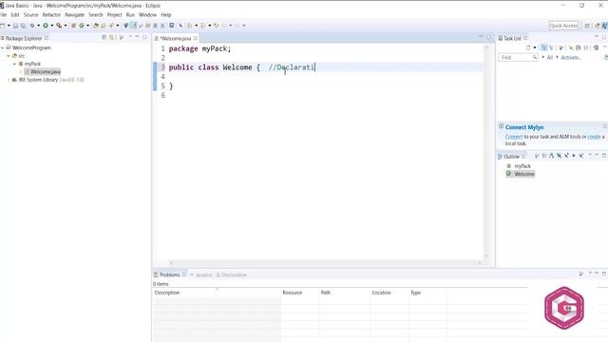
Task: Click the Activate... link in Task List
Action: pyautogui.click(x=571, y=57)
